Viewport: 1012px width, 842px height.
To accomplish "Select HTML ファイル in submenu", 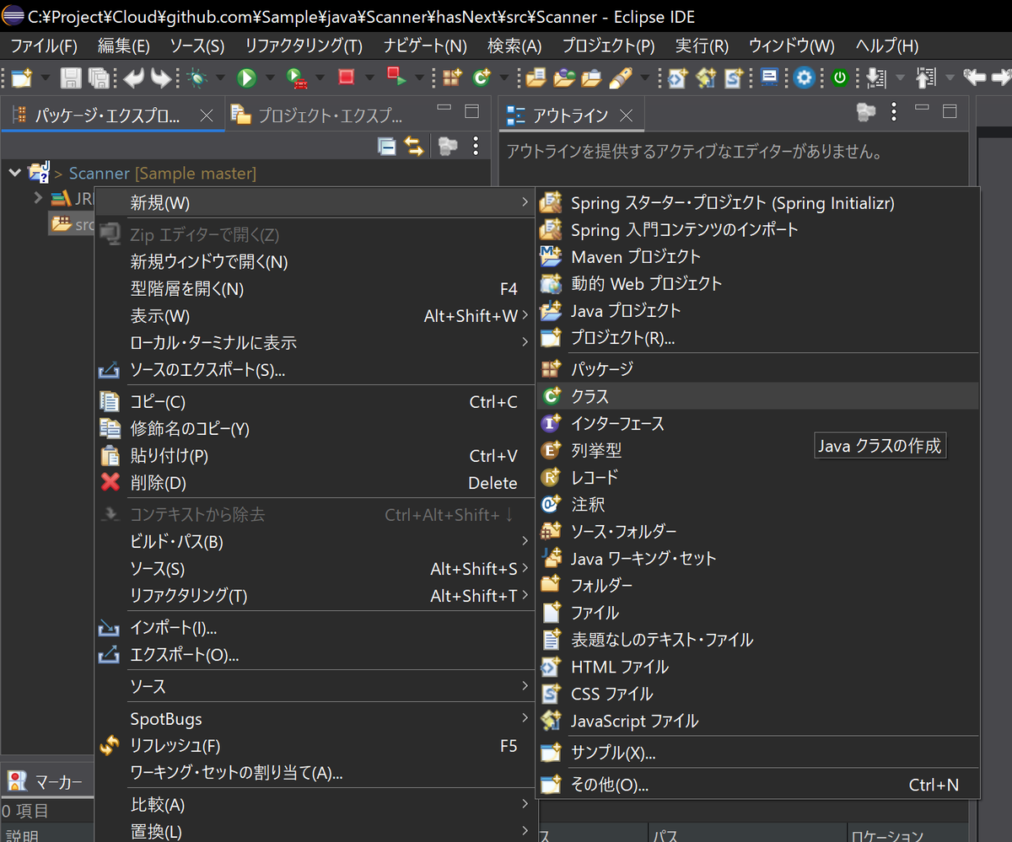I will pyautogui.click(x=757, y=667).
